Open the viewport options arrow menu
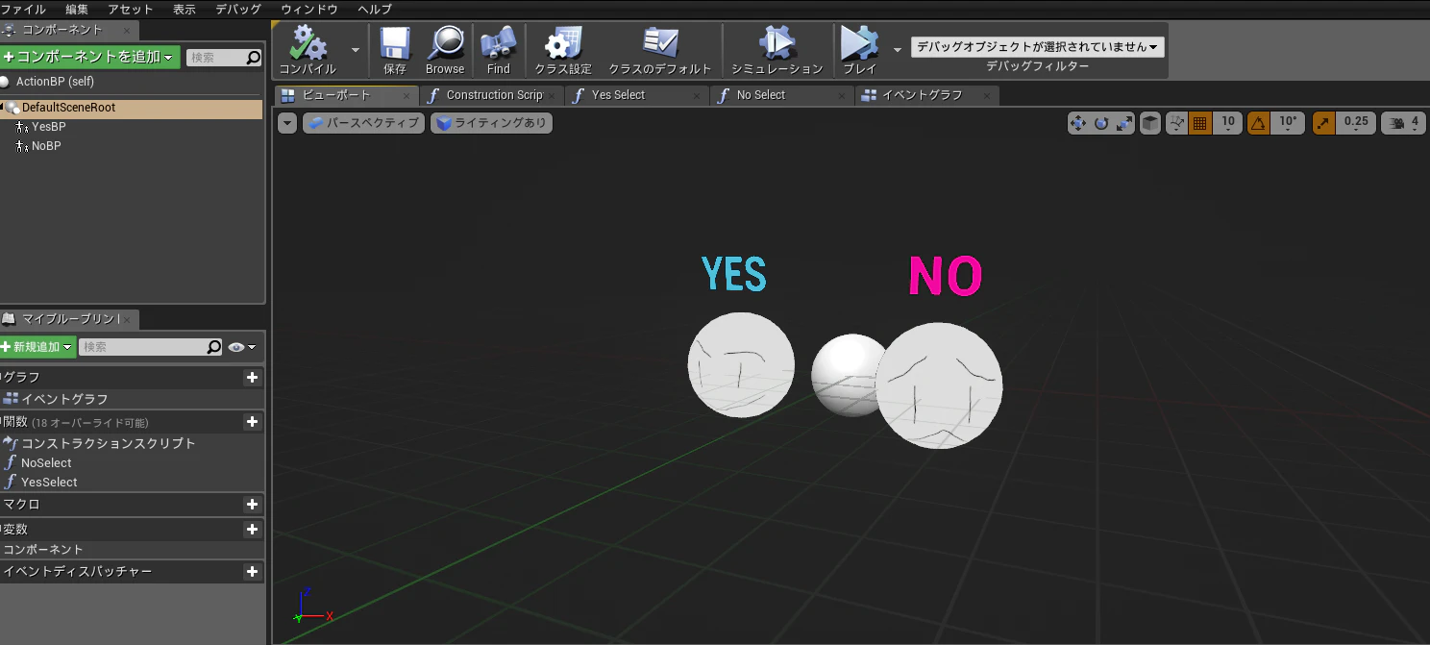Image resolution: width=1430 pixels, height=645 pixels. tap(287, 123)
